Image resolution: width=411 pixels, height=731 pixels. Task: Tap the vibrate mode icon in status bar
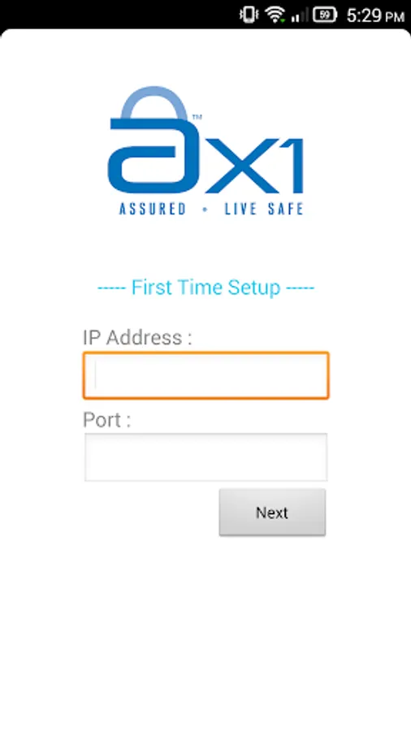249,15
